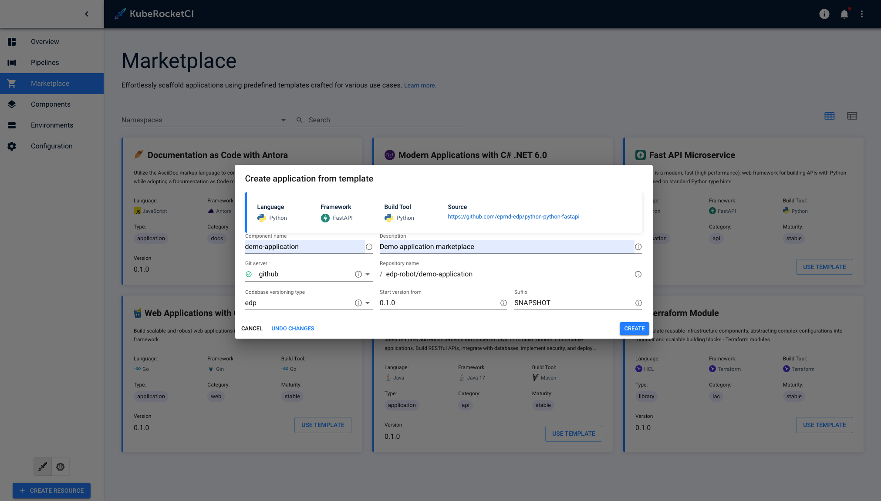
Task: Click the list view toggle button
Action: (852, 116)
